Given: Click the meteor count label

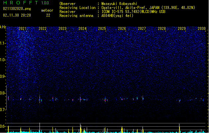Looking at the screenshot, I should (x=47, y=10).
